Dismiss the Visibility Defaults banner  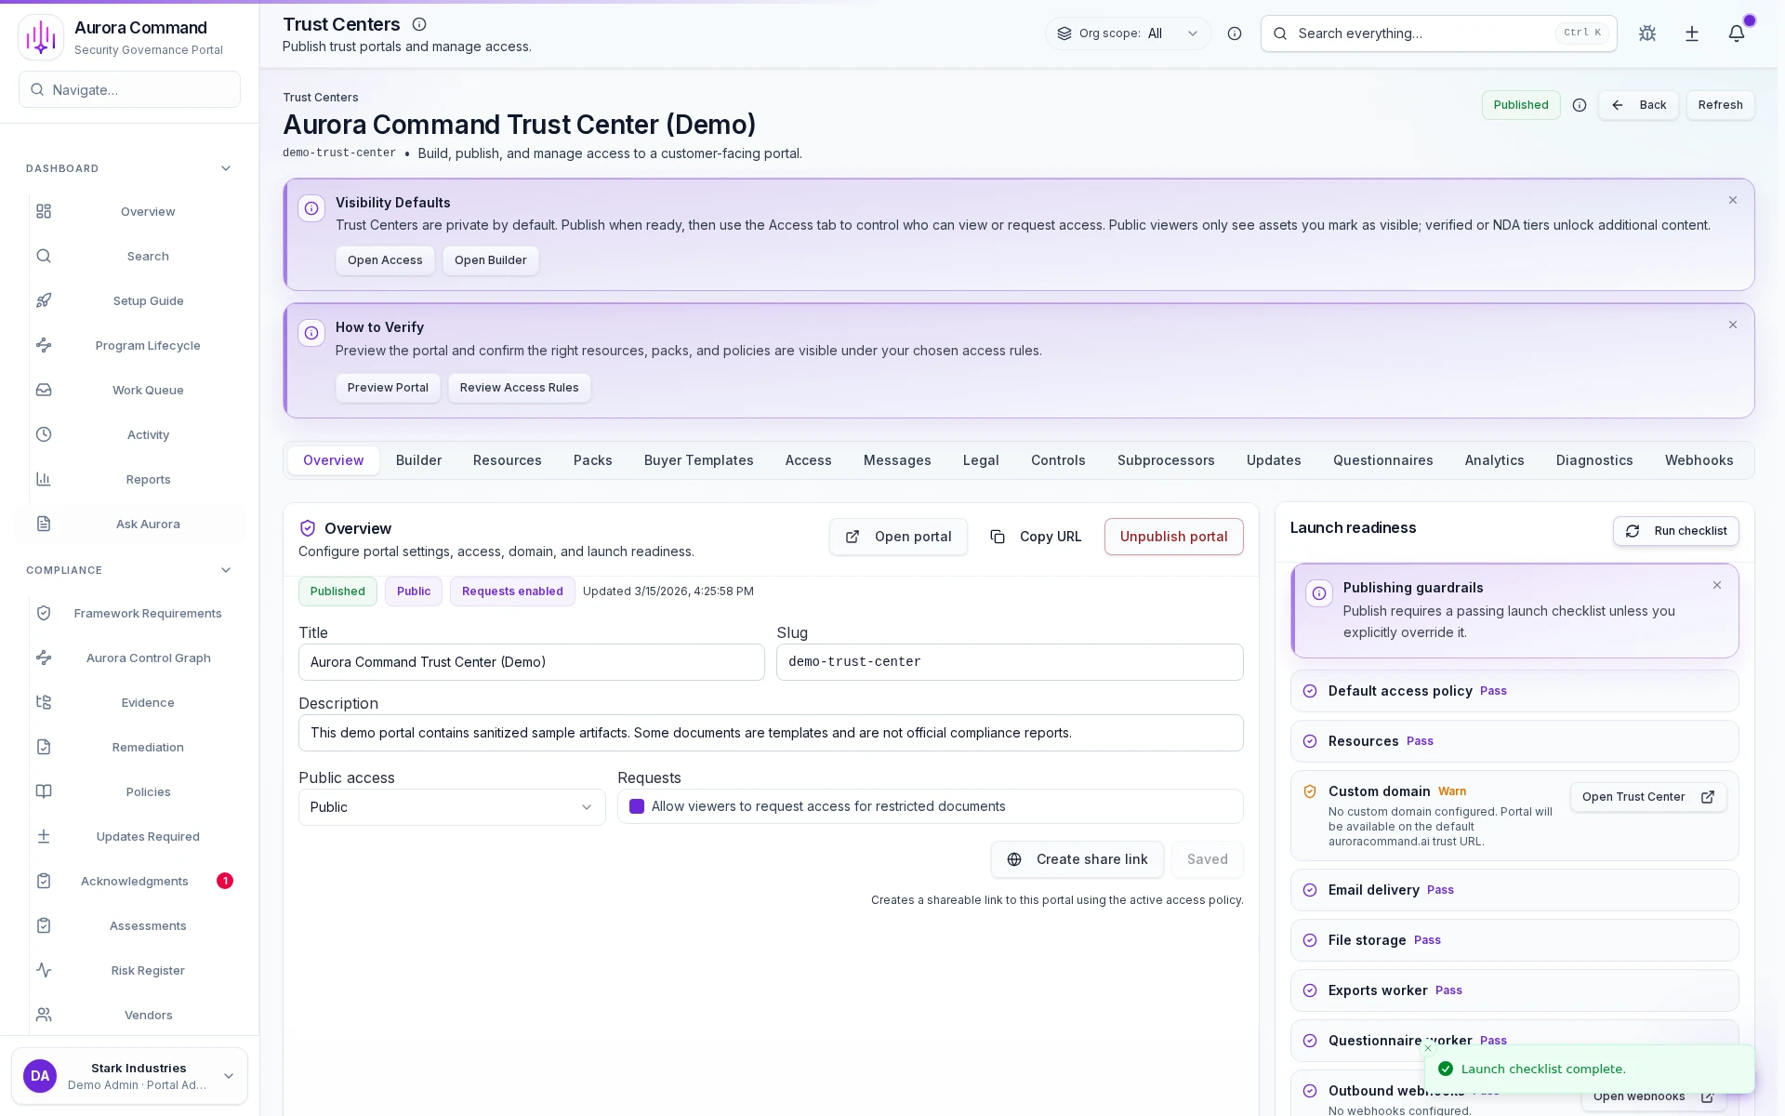[x=1732, y=200]
